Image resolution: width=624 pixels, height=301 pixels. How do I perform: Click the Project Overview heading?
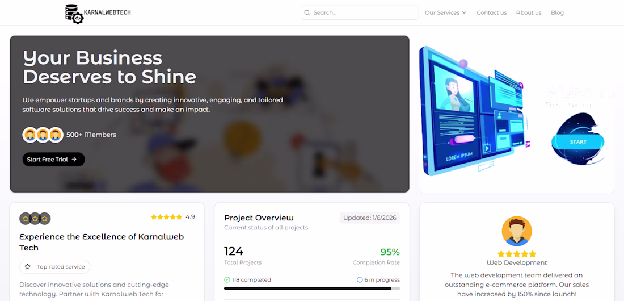pos(259,218)
